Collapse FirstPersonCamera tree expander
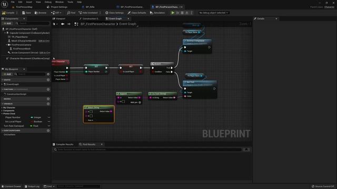 pyautogui.click(x=6, y=45)
